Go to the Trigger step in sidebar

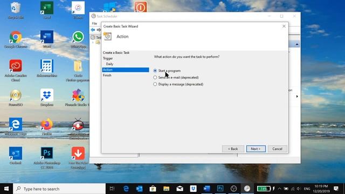[108, 58]
